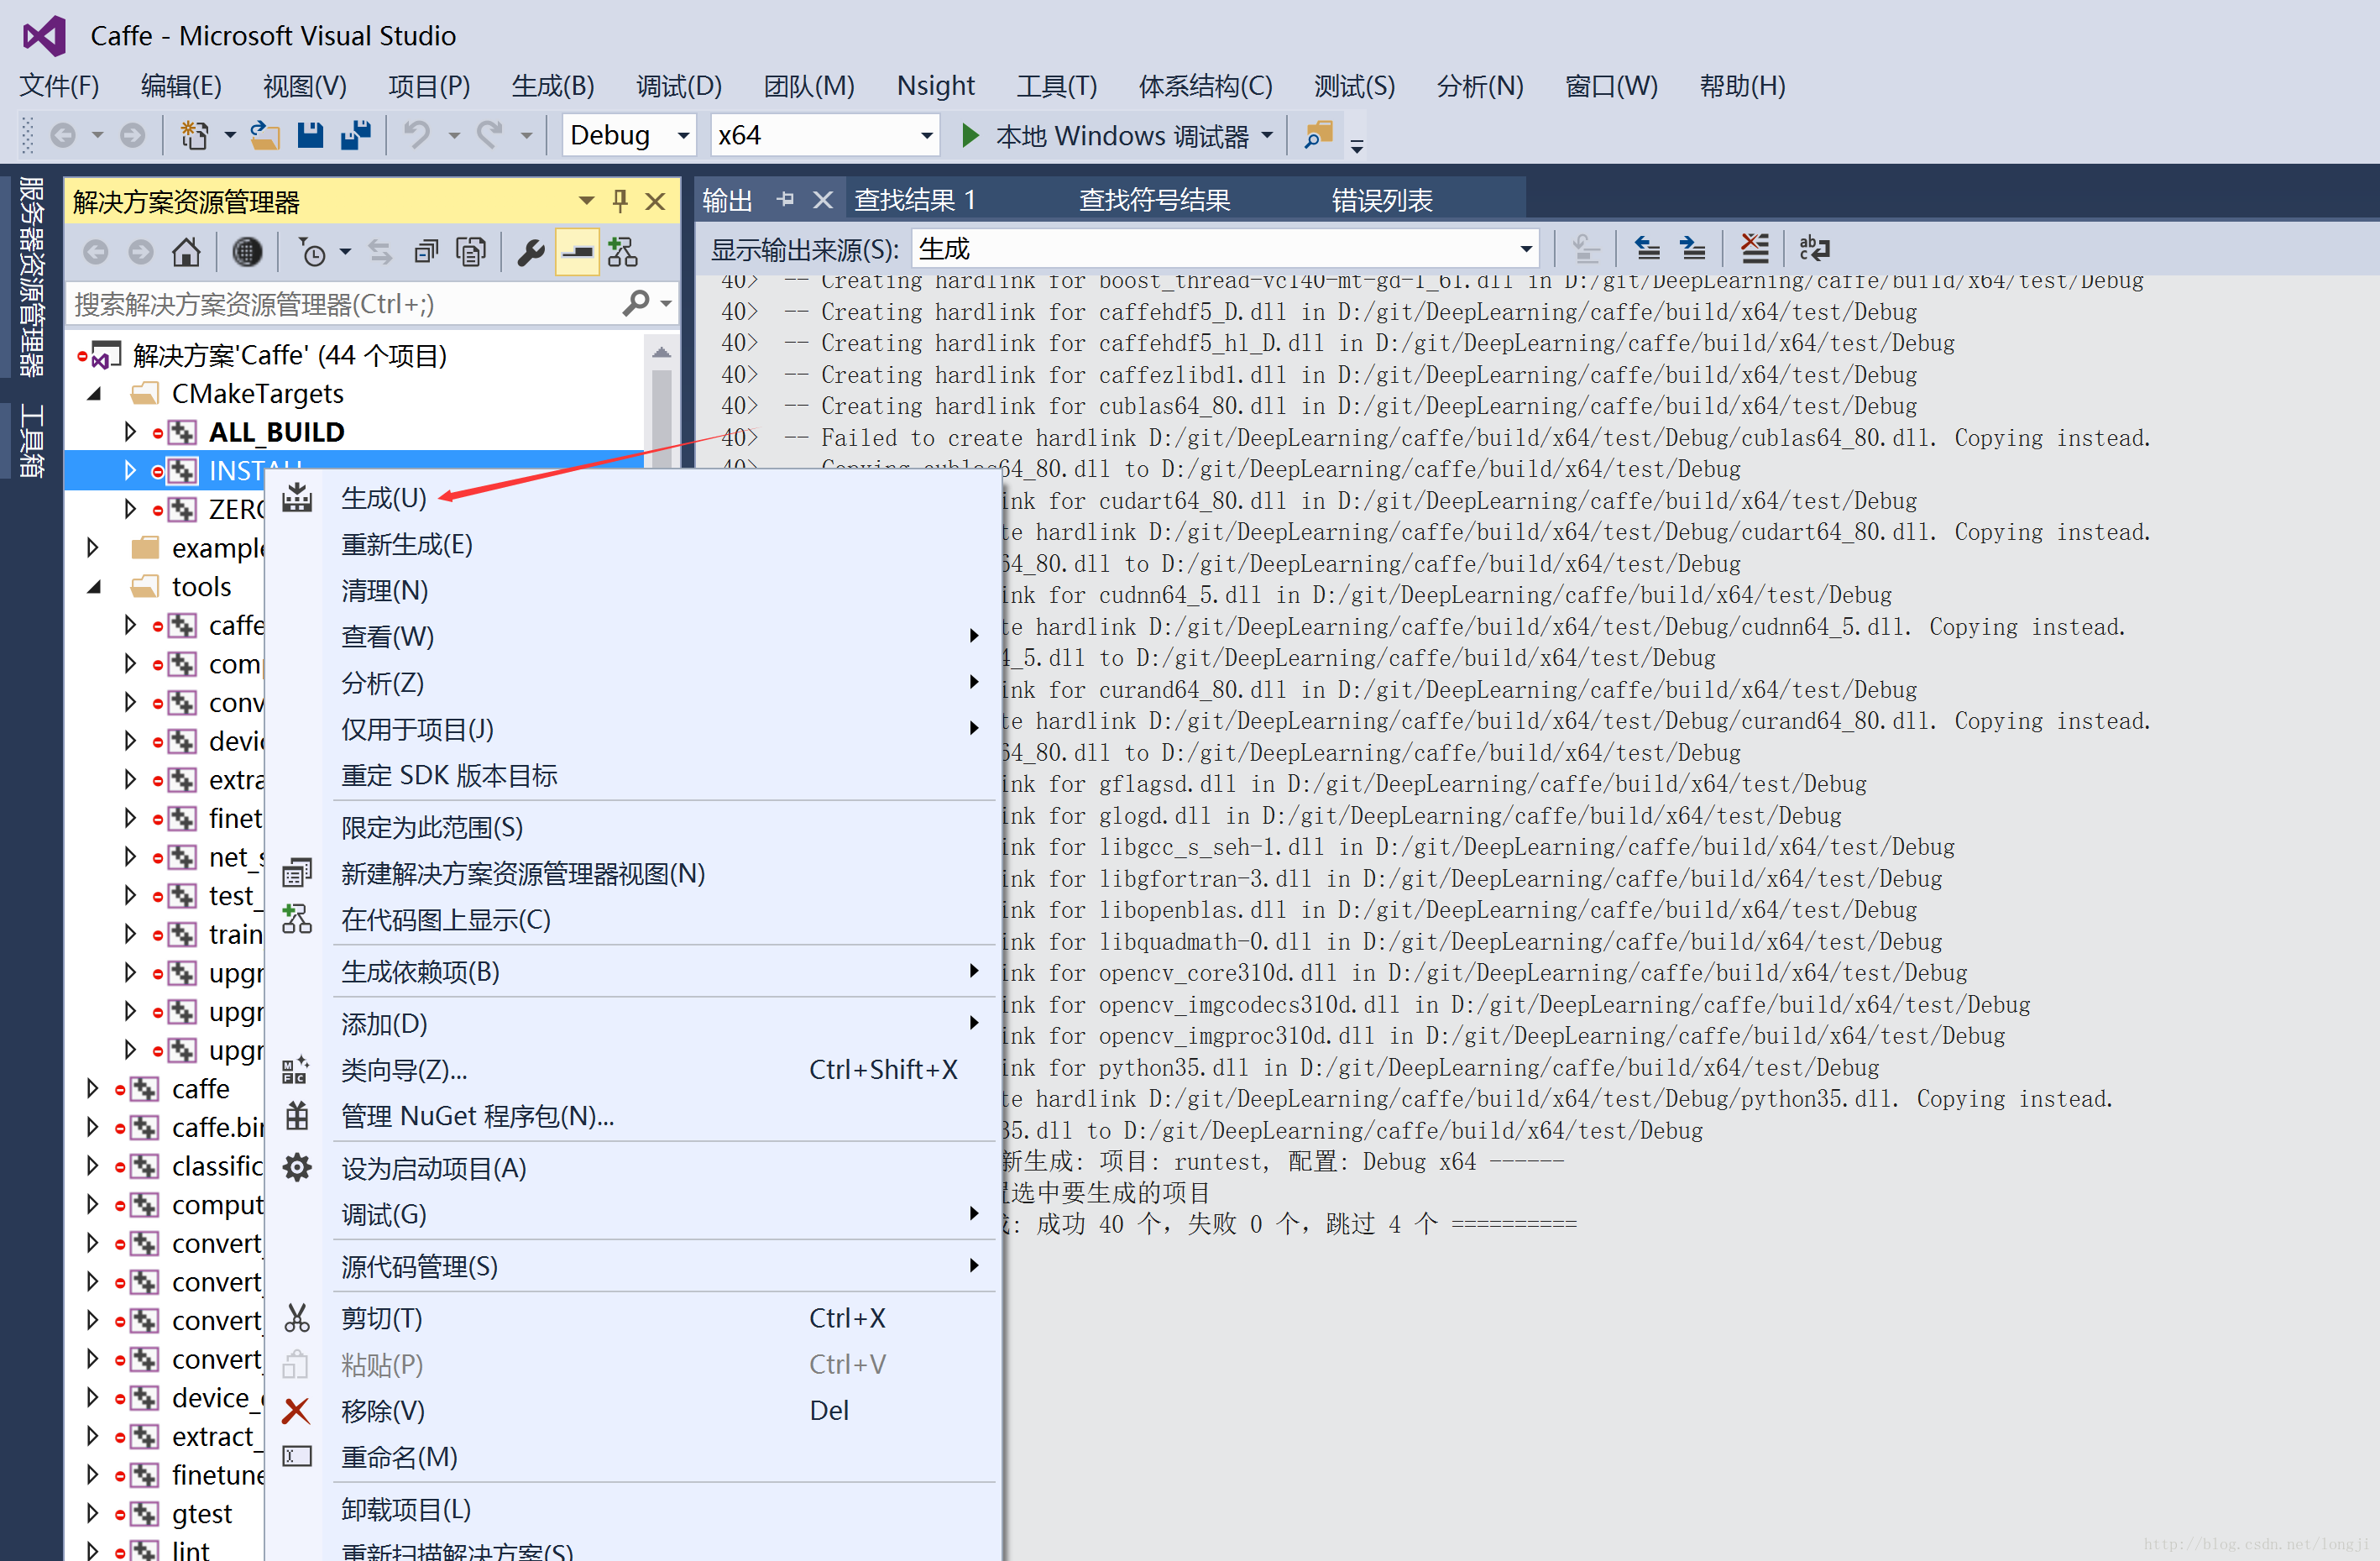
Task: Collapse the CMakeTargets folder
Action: (x=94, y=394)
